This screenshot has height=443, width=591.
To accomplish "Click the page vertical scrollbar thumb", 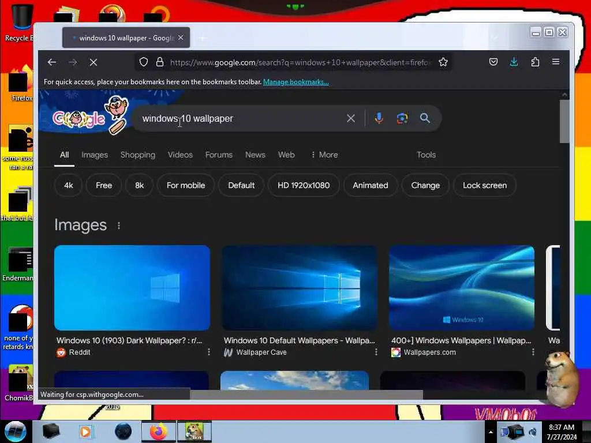I will point(564,121).
